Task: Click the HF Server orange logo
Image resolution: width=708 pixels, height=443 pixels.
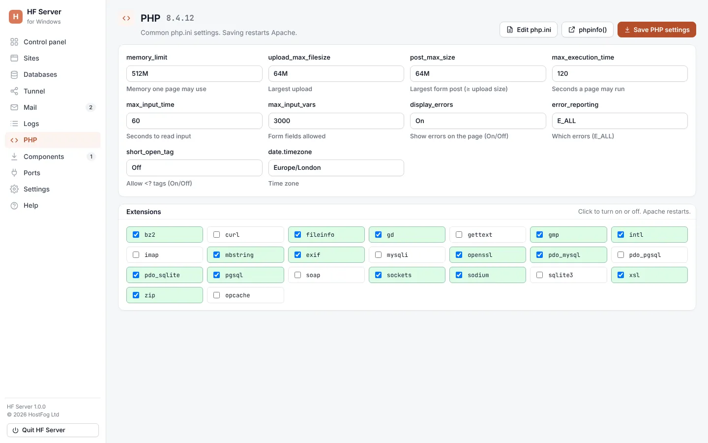Action: pos(16,16)
